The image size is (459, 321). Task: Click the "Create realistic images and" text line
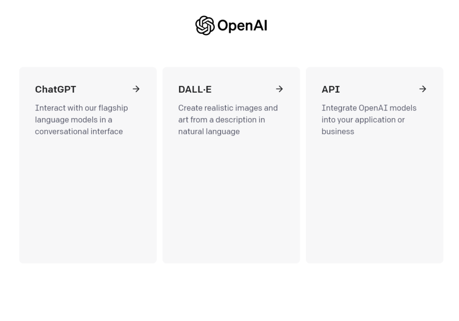[228, 108]
